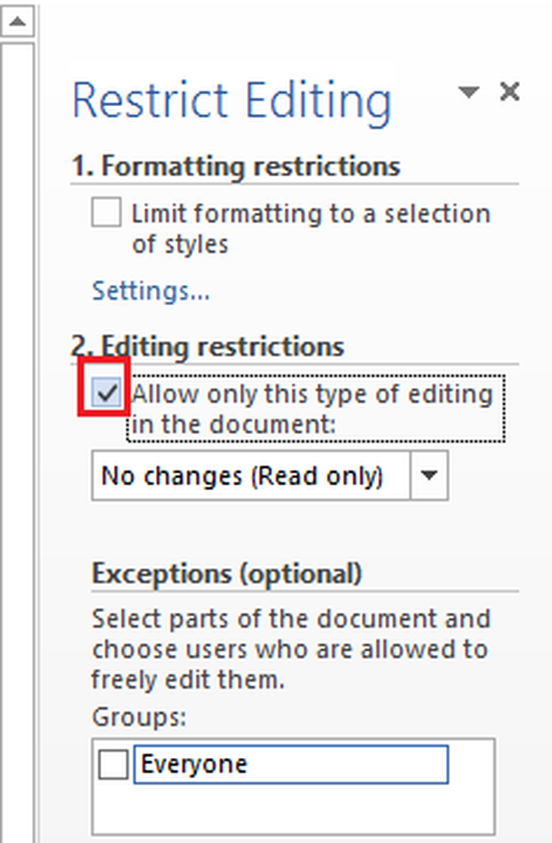Click the Groups label
The height and width of the screenshot is (843, 552).
[x=139, y=717]
